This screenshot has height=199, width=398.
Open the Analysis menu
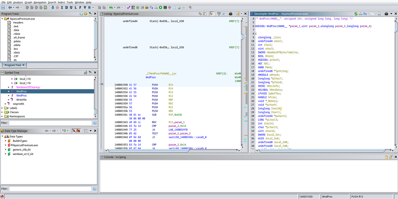[18, 2]
